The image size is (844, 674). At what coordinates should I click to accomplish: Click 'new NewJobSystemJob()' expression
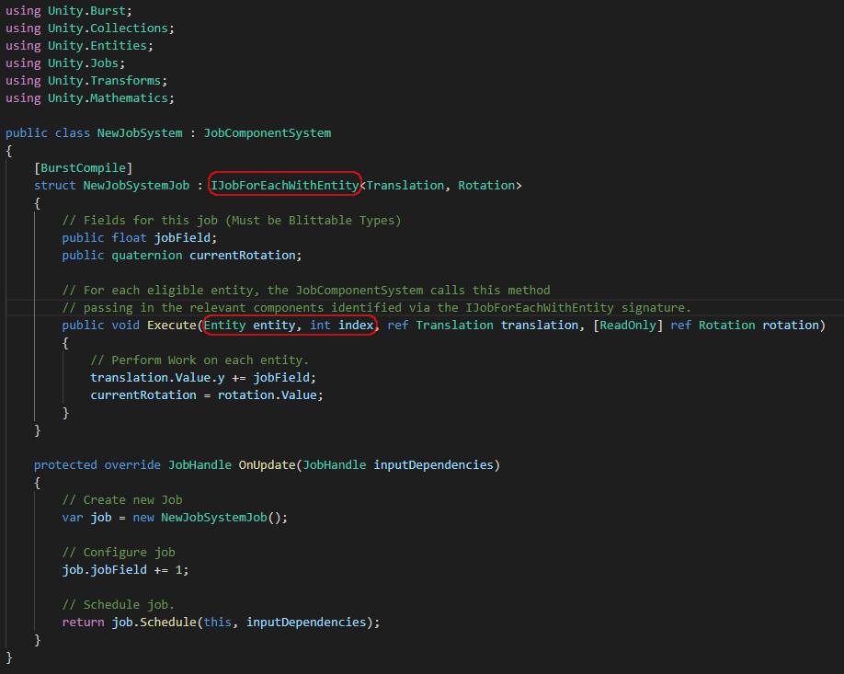tap(207, 518)
